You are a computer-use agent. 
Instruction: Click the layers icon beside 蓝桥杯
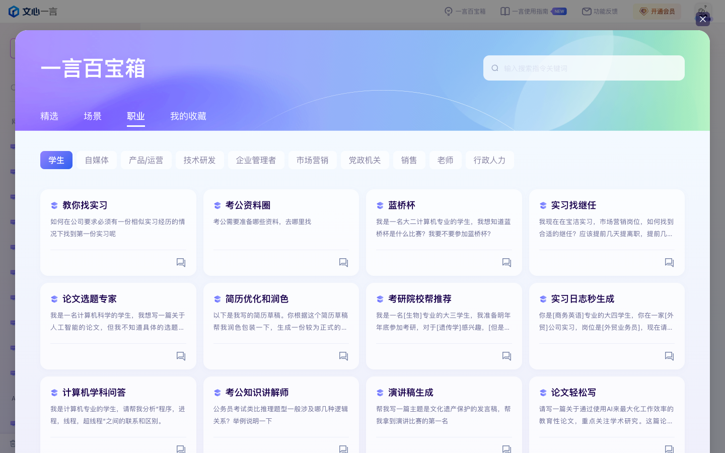pyautogui.click(x=380, y=205)
